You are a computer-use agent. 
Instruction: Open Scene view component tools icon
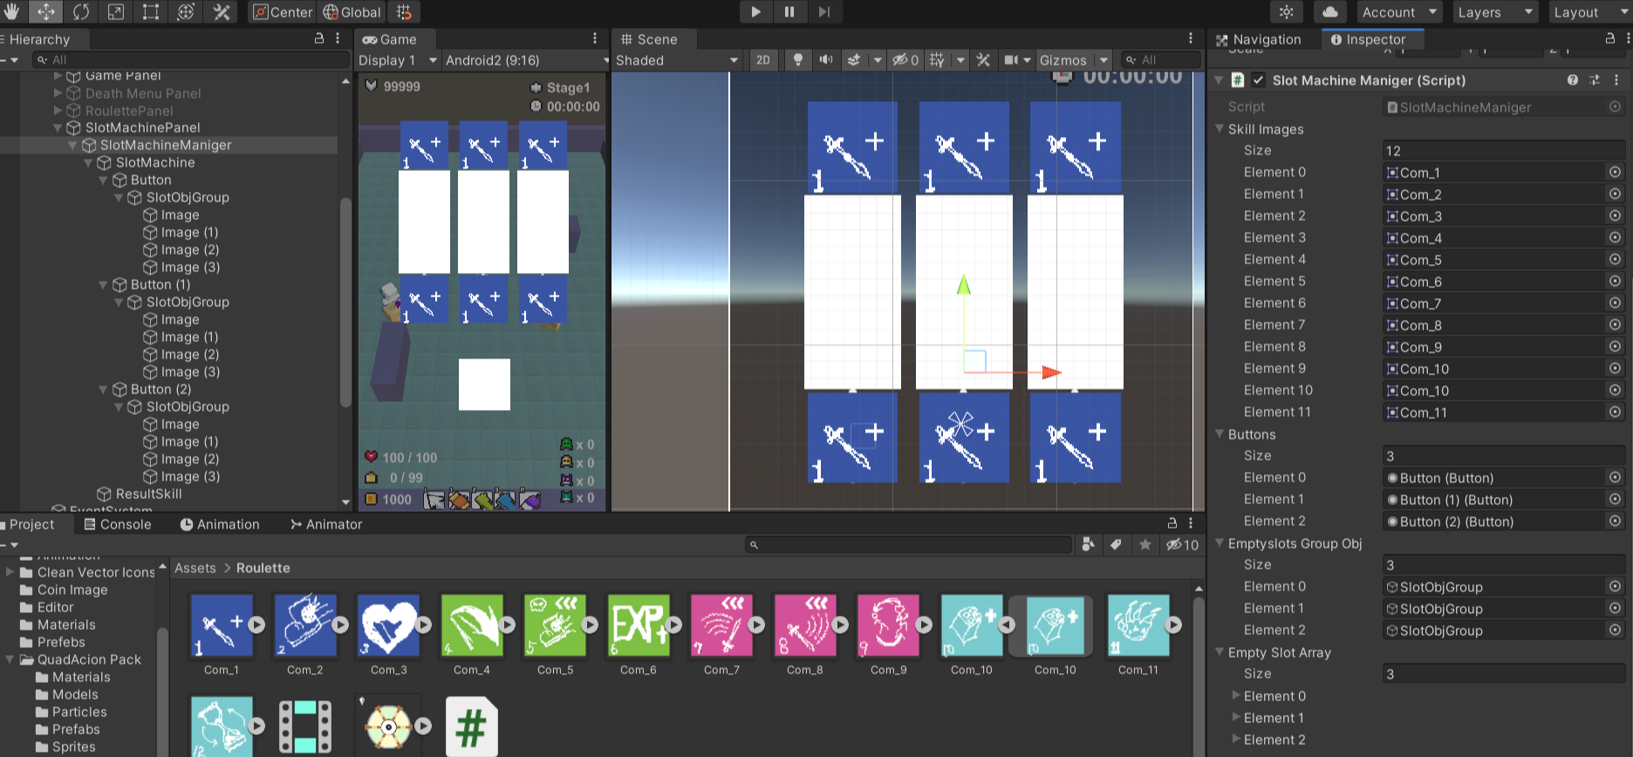[x=983, y=60]
